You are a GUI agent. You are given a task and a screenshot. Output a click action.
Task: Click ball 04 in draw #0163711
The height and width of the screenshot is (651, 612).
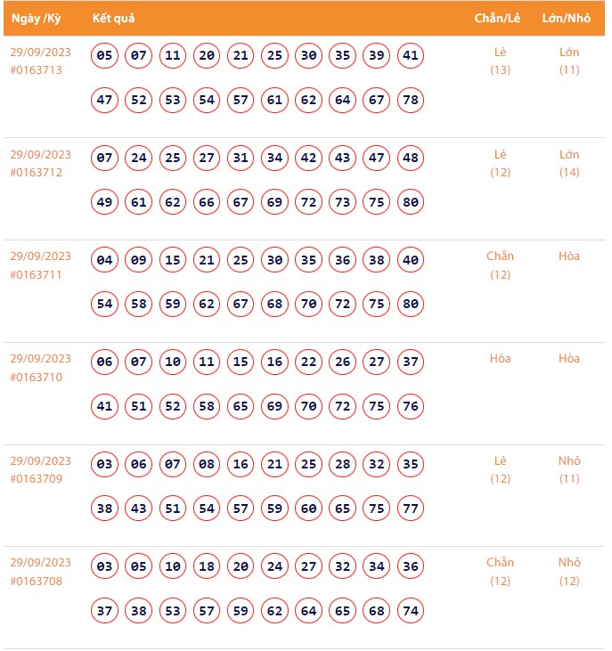coord(105,261)
